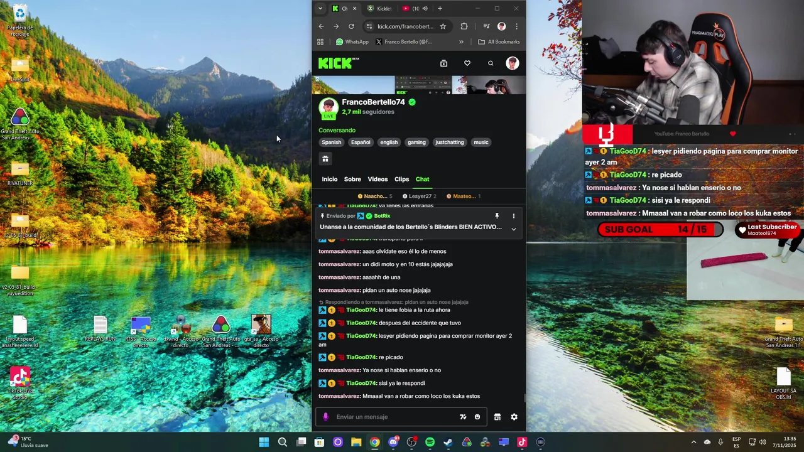Open chat settings gear icon
The image size is (804, 452).
click(x=514, y=417)
